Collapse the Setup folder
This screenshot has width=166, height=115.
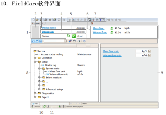[x=35, y=62]
